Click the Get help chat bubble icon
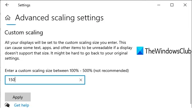The image size is (192, 108). [7, 105]
